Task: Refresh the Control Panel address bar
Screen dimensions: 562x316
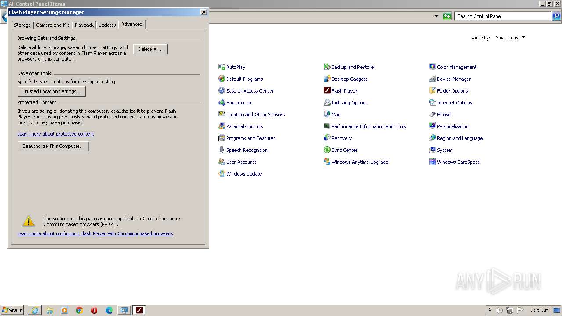Action: 447,16
